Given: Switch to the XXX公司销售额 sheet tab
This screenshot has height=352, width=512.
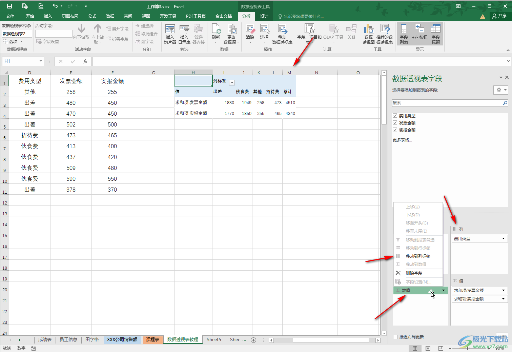Looking at the screenshot, I should (x=122, y=339).
